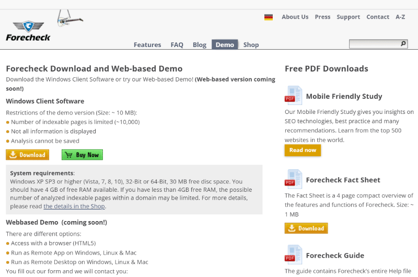Click the Forecheck Fact Sheet heading
418x277 pixels.
343,180
